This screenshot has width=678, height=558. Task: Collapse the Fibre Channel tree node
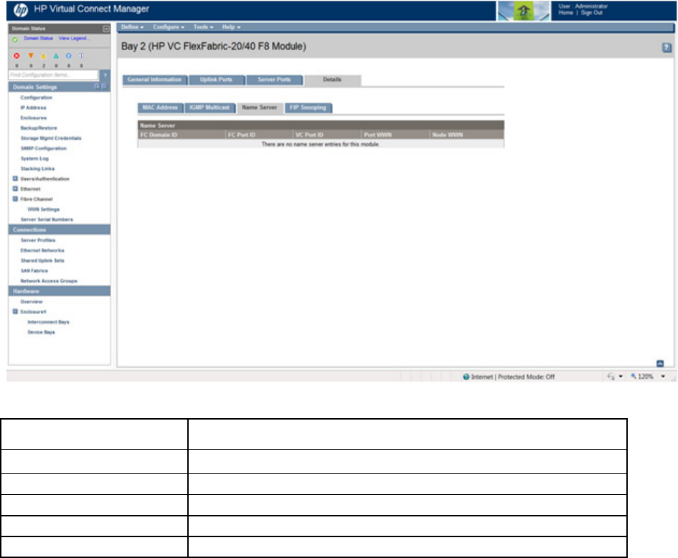pyautogui.click(x=15, y=199)
